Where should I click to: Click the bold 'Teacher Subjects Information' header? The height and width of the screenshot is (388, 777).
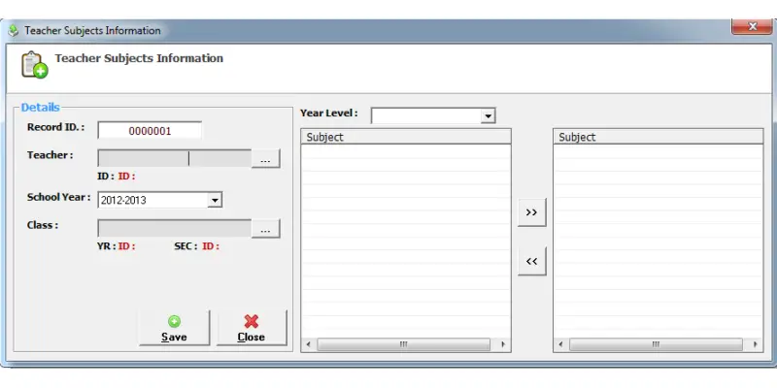click(139, 58)
